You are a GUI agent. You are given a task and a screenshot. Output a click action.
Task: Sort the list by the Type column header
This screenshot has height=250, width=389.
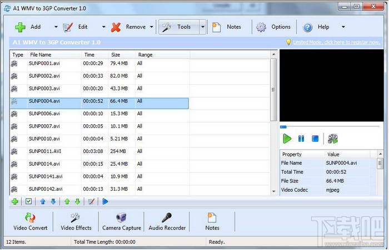click(18, 55)
